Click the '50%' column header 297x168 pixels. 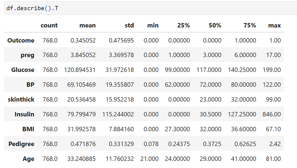(215, 25)
